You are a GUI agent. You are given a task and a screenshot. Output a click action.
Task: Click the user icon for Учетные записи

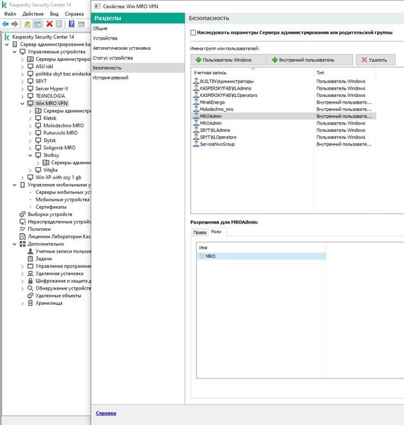pos(30,251)
